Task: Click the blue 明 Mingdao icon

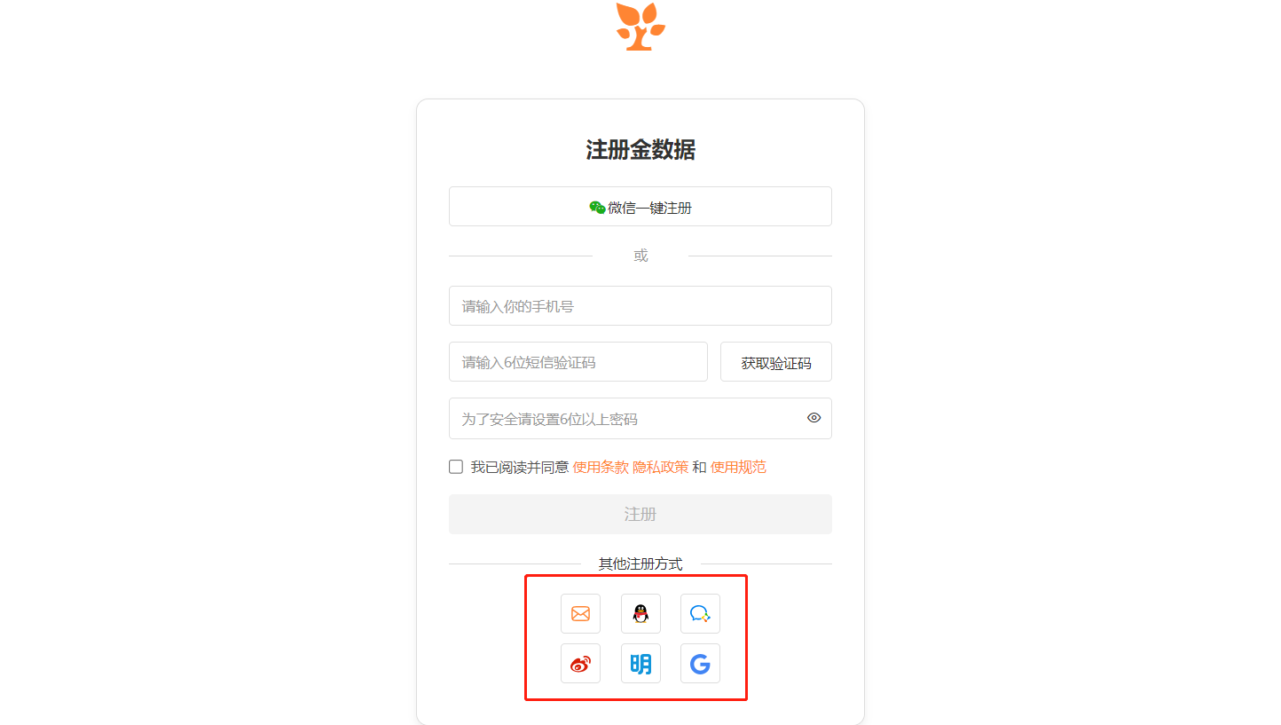Action: coord(640,663)
